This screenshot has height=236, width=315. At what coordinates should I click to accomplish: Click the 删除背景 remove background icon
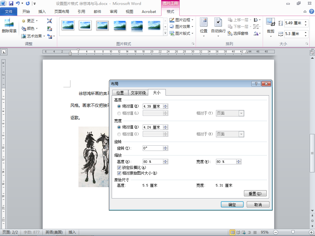coord(9,26)
